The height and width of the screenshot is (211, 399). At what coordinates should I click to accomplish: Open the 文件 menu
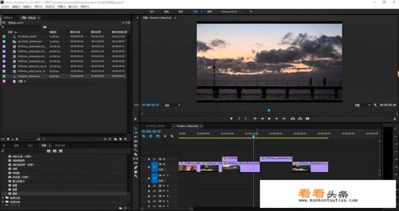[x=4, y=7]
